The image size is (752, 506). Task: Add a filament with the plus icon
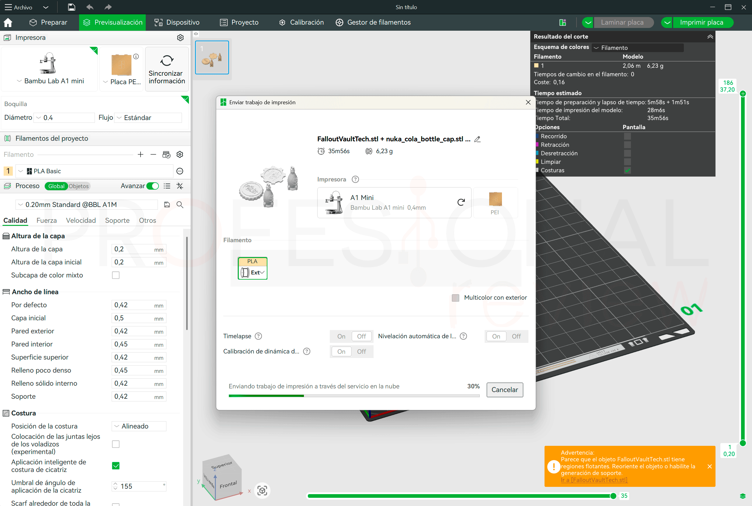(x=141, y=155)
